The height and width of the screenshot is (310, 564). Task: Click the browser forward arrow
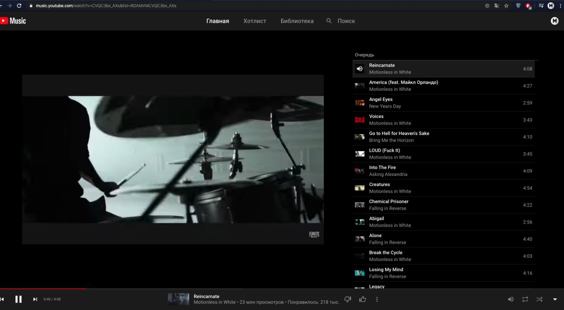(9, 6)
